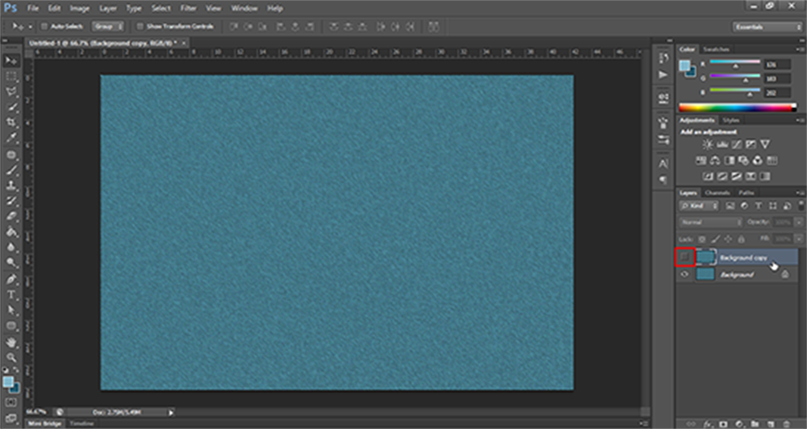Screen dimensions: 807x429
Task: Select the Horizontal Type tool
Action: (12, 294)
